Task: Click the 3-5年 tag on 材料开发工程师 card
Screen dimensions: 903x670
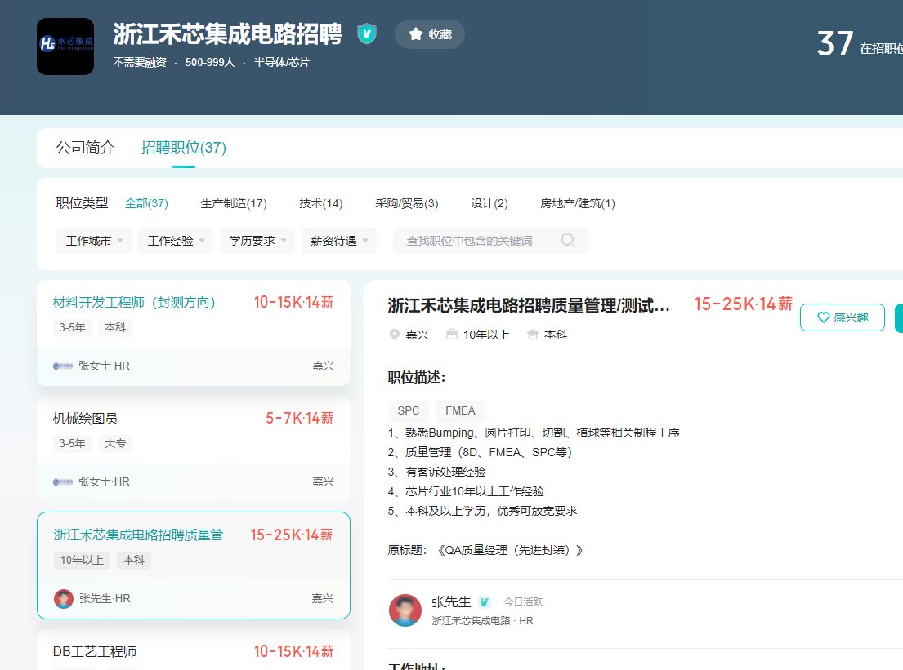Action: click(x=72, y=328)
